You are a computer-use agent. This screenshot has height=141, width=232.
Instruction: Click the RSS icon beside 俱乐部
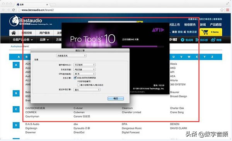click(197, 40)
